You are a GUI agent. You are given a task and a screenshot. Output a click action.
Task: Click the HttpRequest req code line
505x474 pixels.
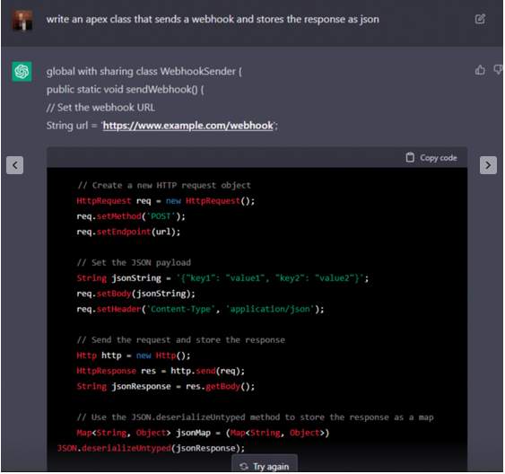pos(166,201)
